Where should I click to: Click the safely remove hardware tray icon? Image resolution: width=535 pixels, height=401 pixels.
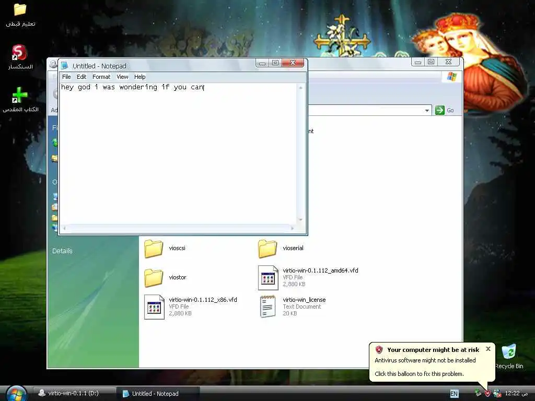point(479,393)
